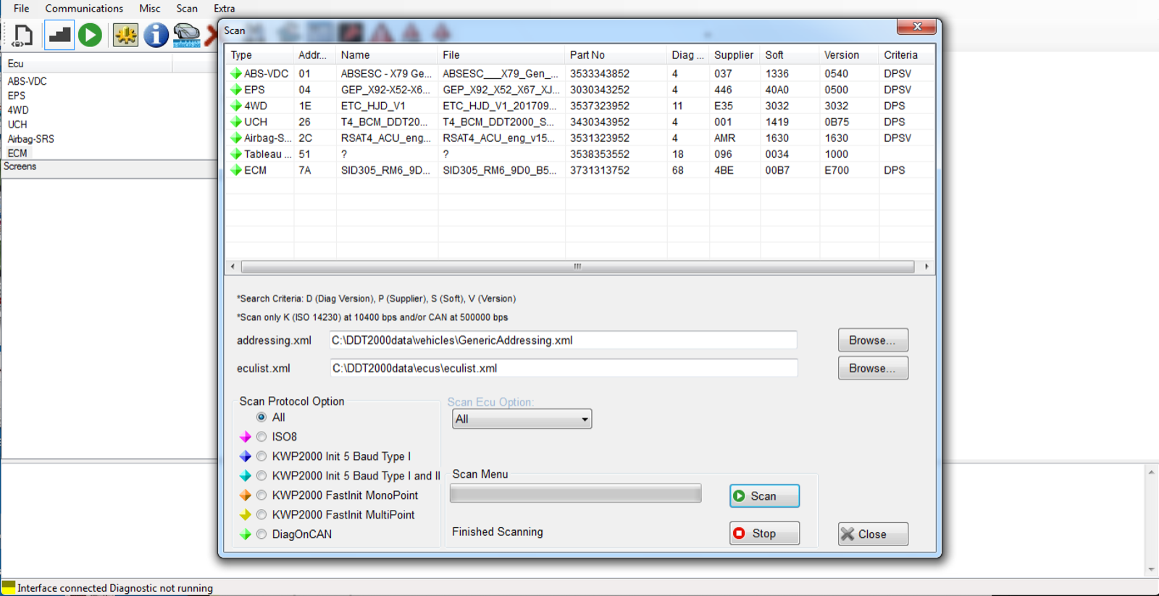Click the horizontal scrollbar of the scan table
This screenshot has width=1159, height=596.
[x=577, y=266]
